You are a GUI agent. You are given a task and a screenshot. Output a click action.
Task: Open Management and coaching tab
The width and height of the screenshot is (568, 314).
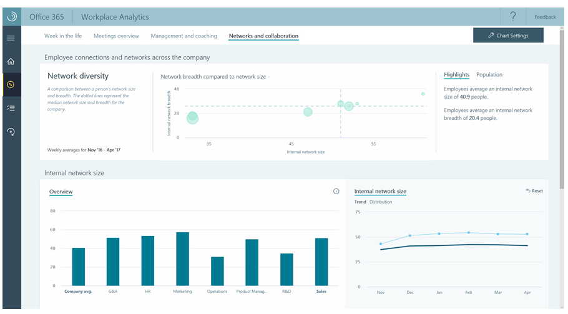click(184, 36)
